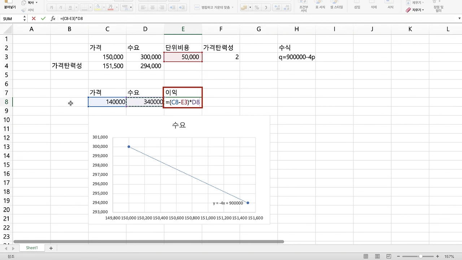Open the 조건부 서식 conditional formatting menu

tap(303, 7)
